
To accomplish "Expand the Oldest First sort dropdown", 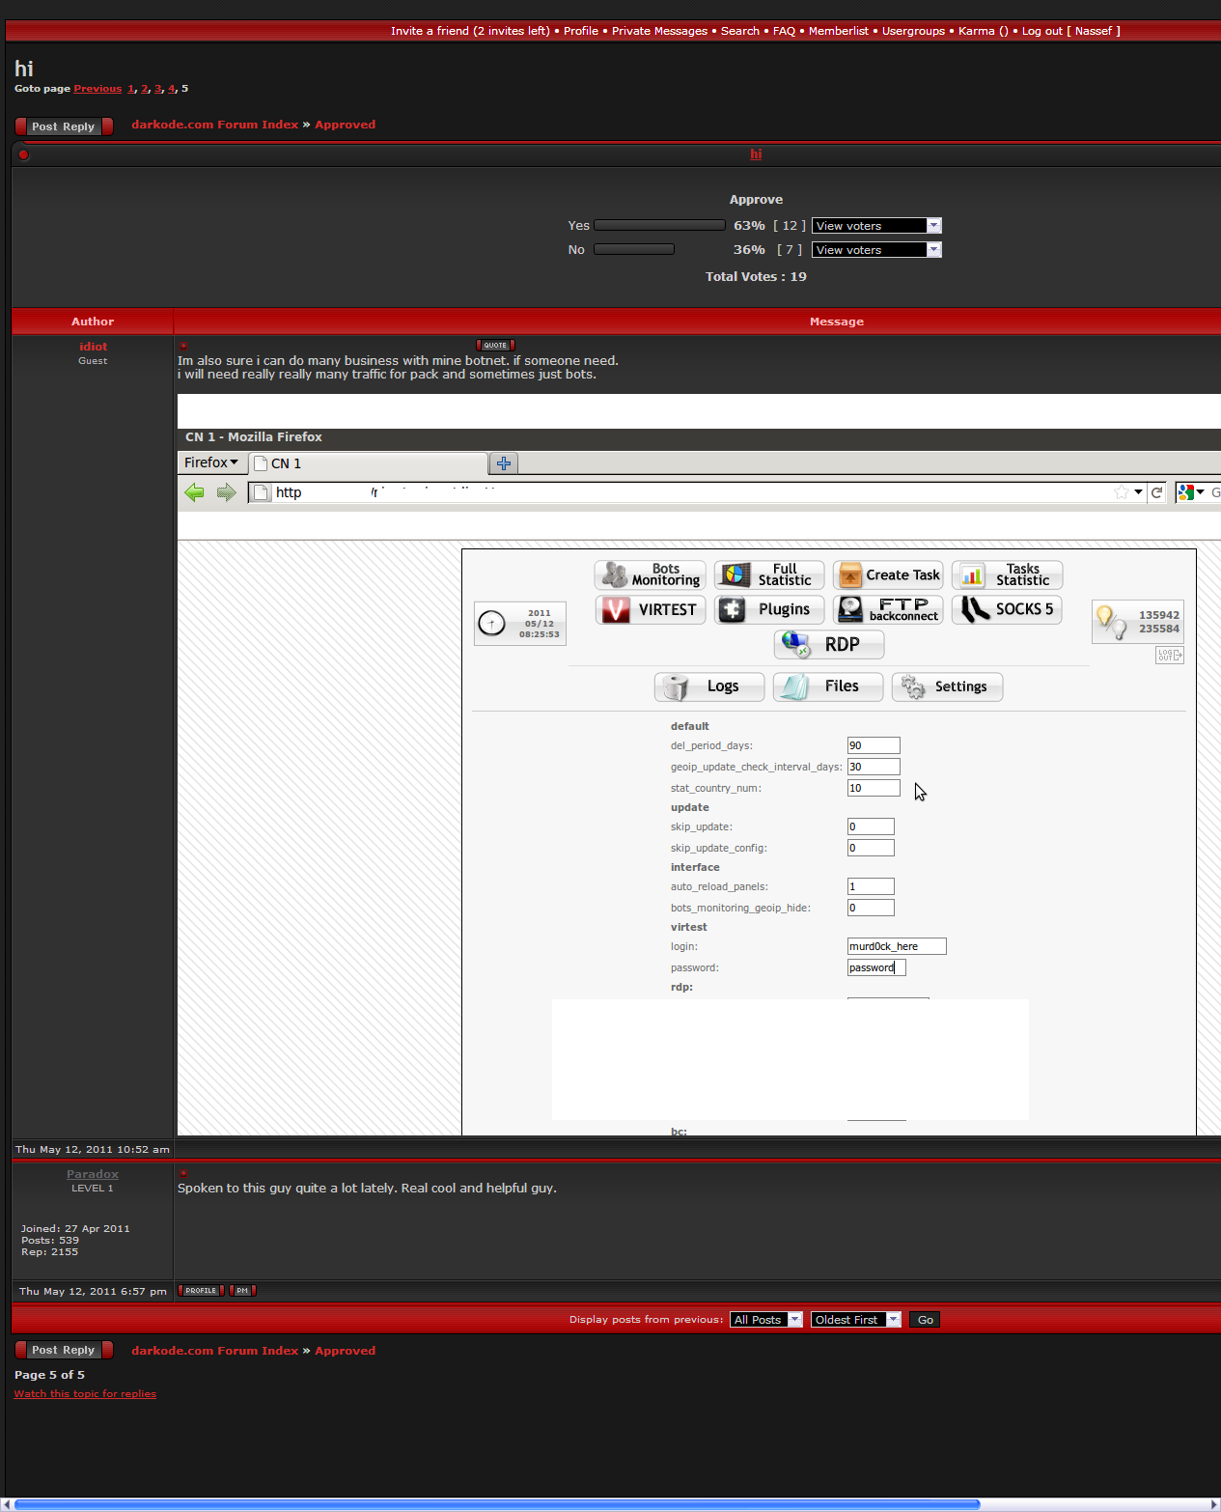I will click(x=855, y=1320).
